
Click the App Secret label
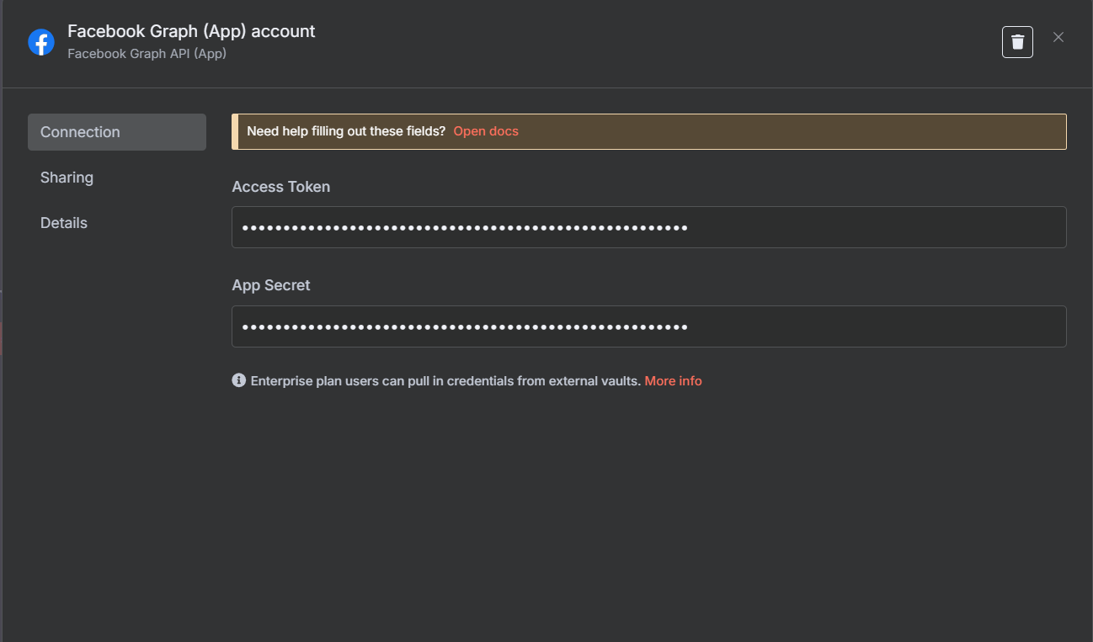point(271,285)
